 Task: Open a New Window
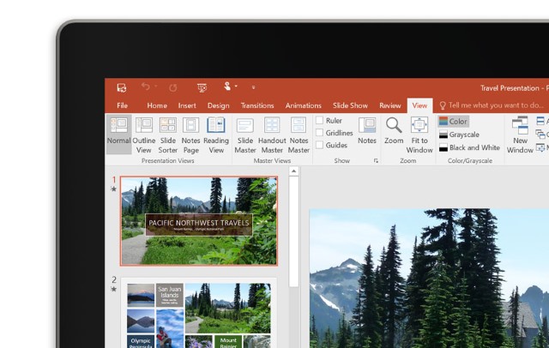[x=520, y=135]
